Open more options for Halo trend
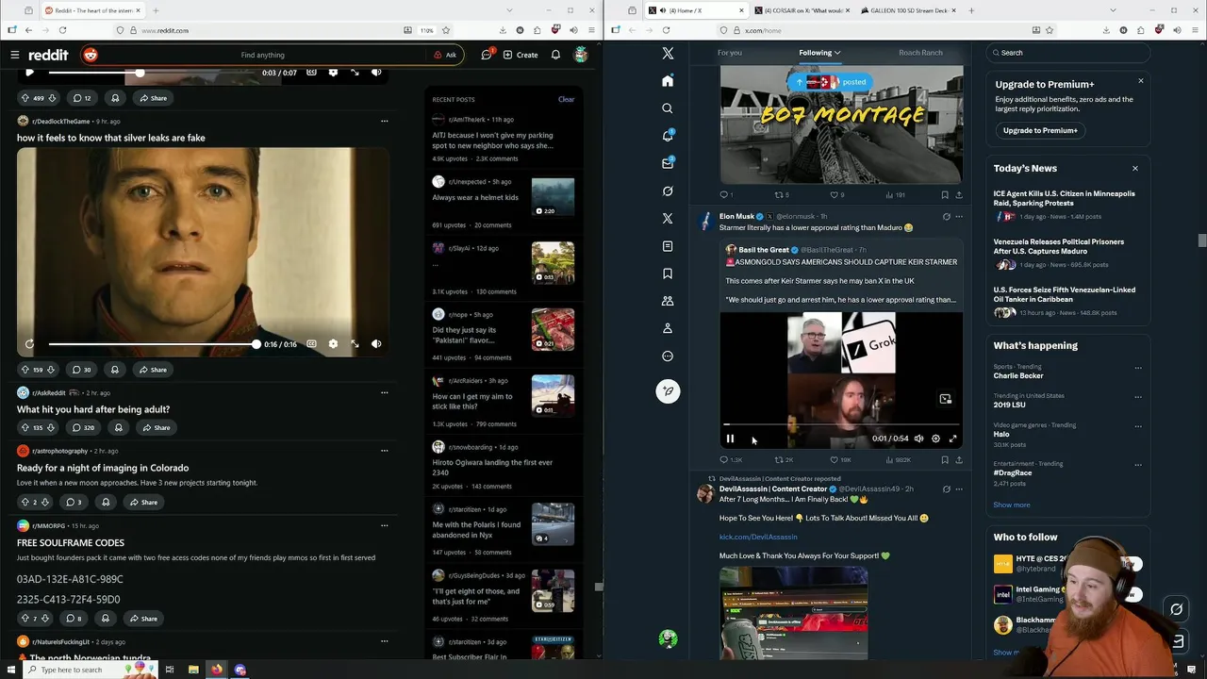The height and width of the screenshot is (679, 1207). tap(1138, 426)
